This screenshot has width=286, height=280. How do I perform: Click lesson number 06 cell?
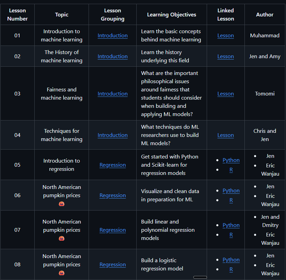pyautogui.click(x=17, y=195)
